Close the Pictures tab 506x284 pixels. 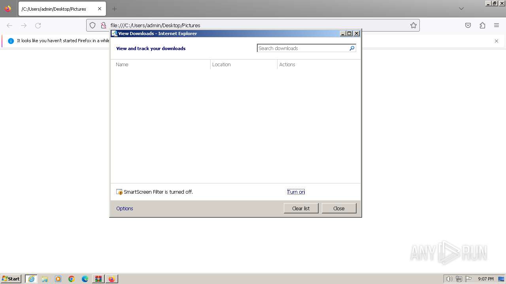pos(100,9)
